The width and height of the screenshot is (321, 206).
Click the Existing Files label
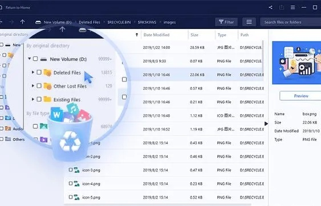pos(67,100)
